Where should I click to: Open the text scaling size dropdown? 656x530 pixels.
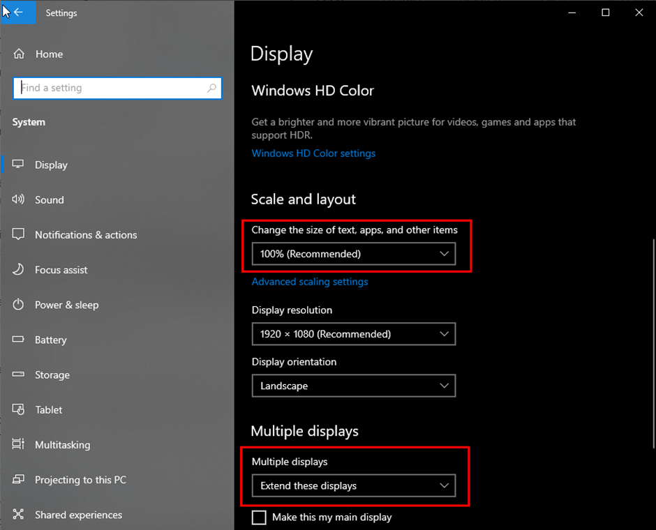[x=353, y=254]
